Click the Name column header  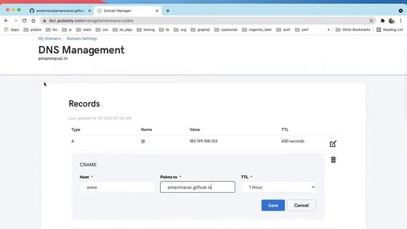coord(146,129)
